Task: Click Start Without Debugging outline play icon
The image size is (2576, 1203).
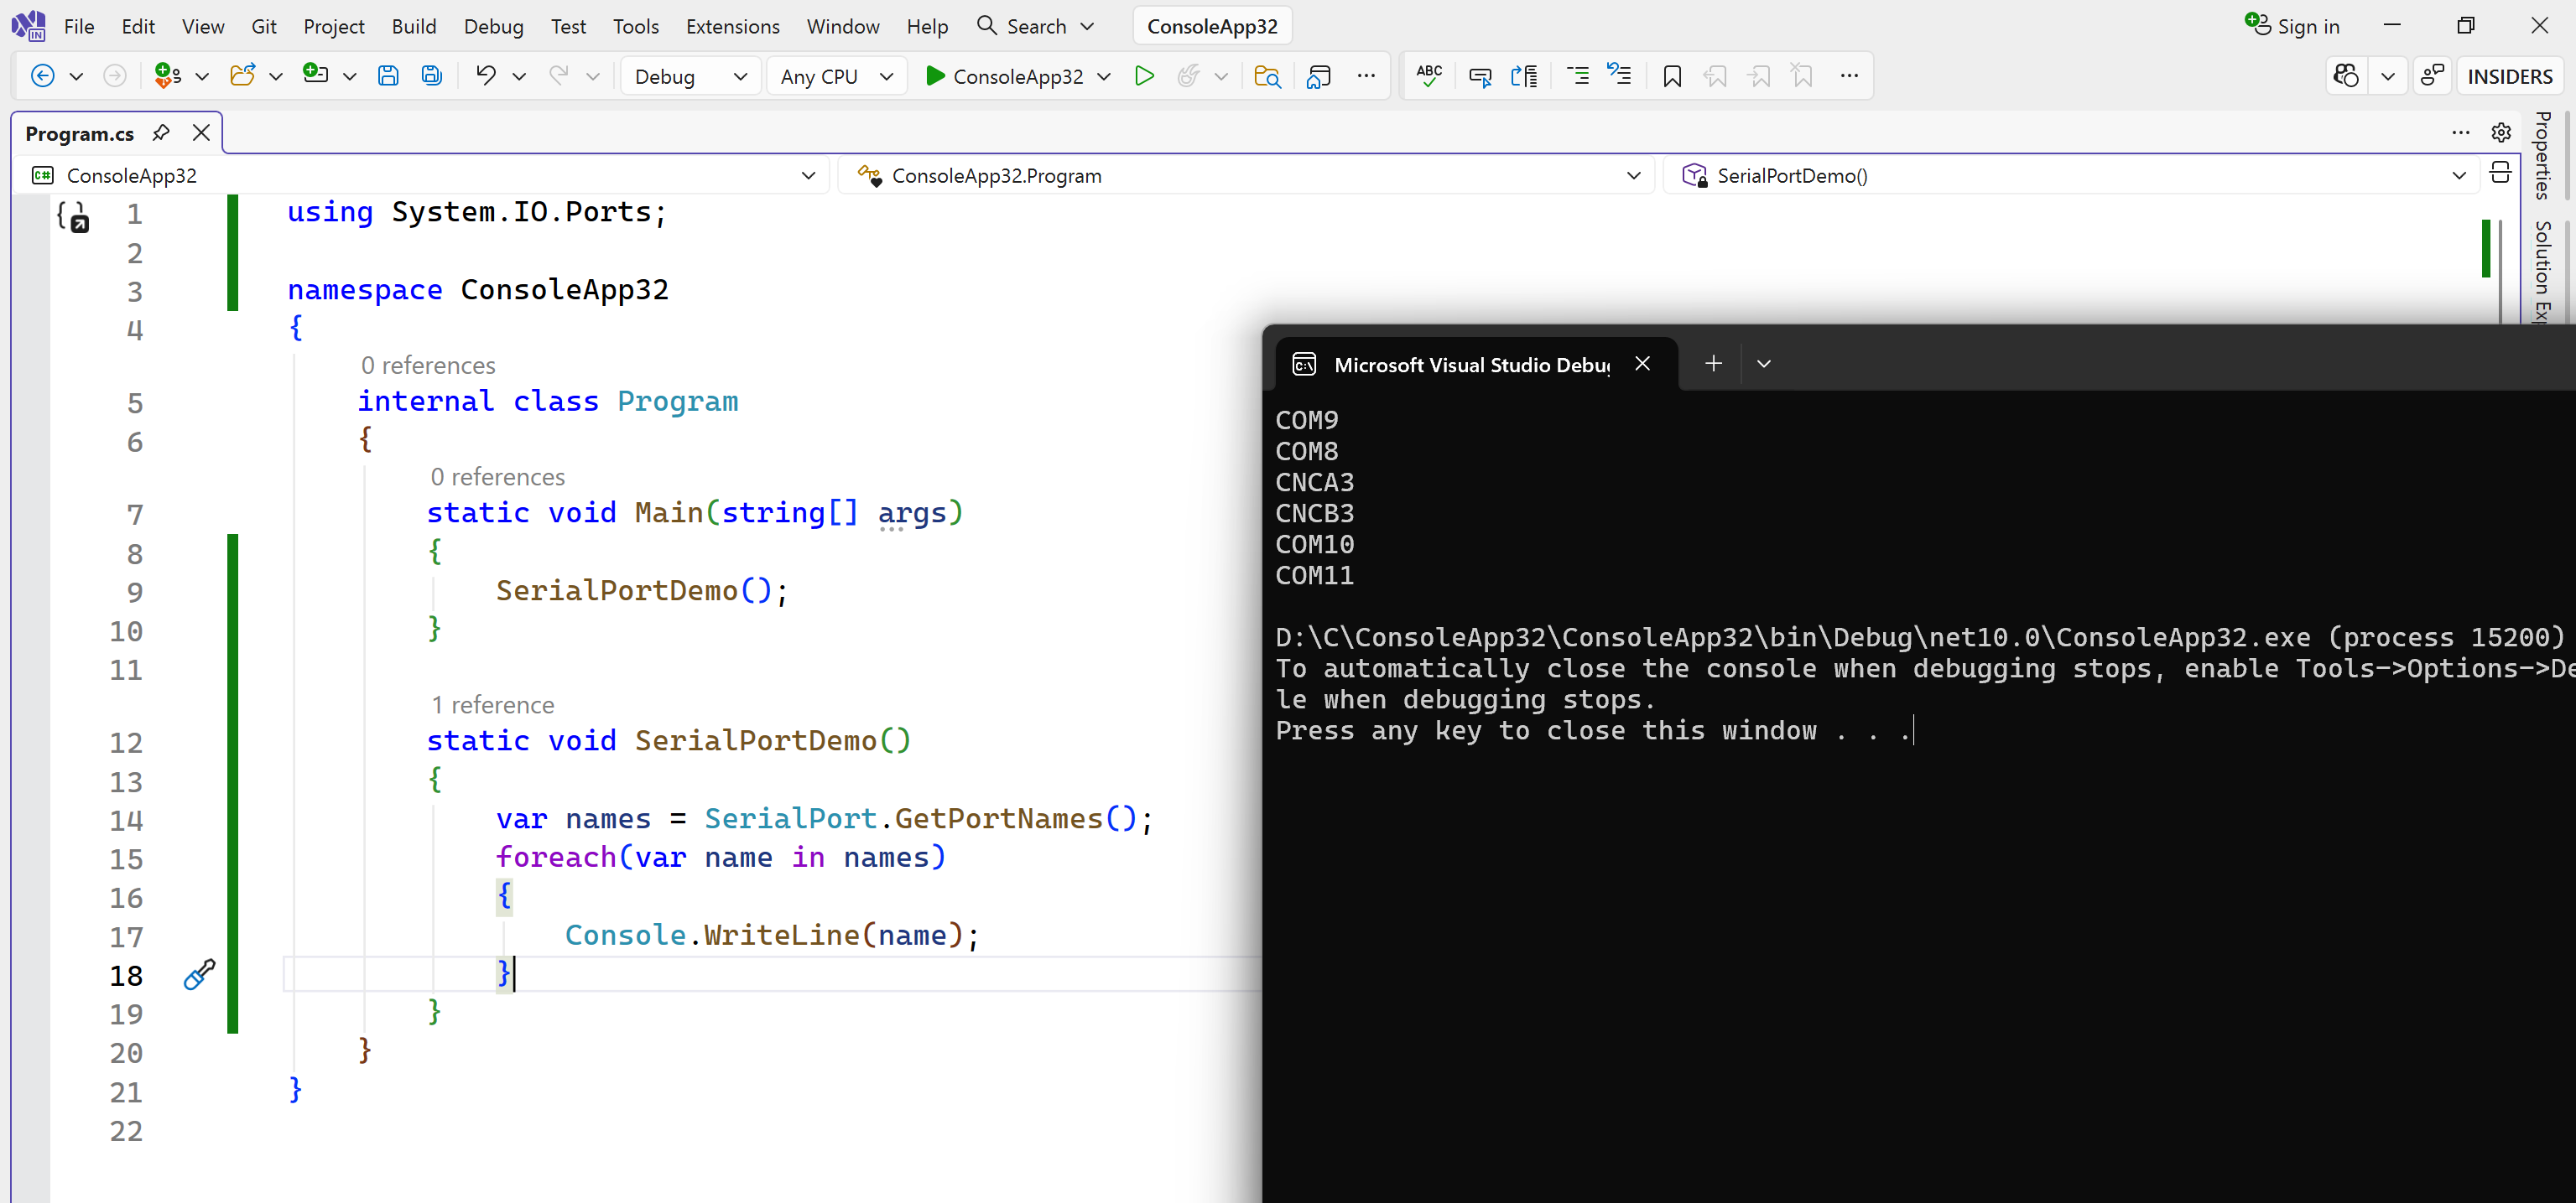Action: point(1144,76)
